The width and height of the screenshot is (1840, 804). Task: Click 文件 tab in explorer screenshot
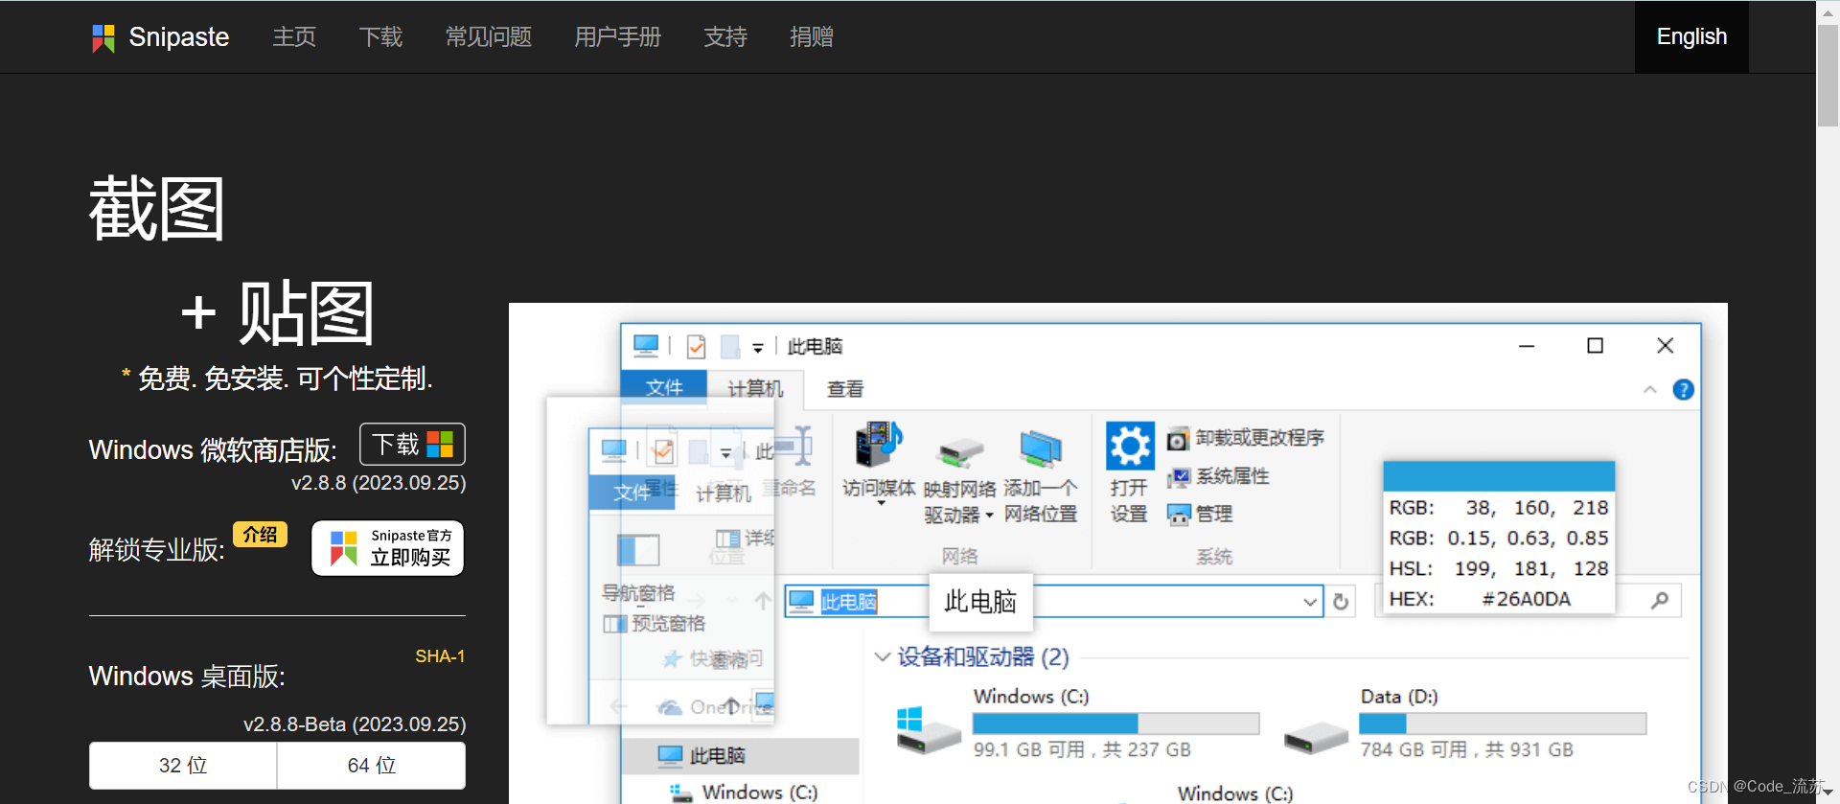(x=664, y=387)
